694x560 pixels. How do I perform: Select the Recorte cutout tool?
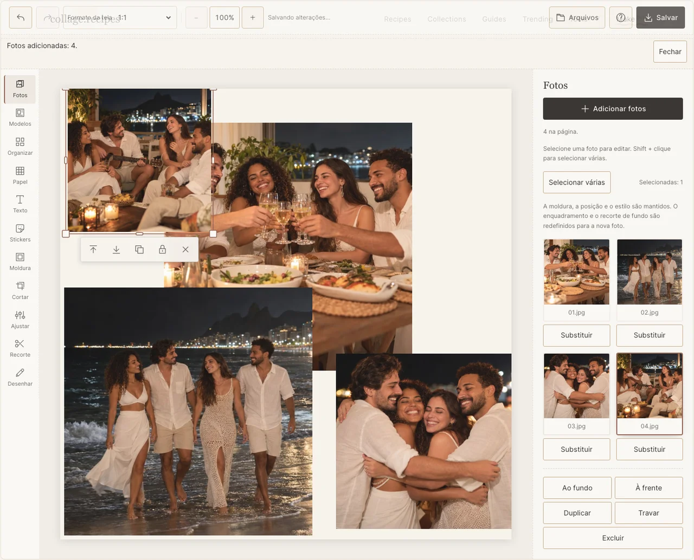[x=20, y=349]
